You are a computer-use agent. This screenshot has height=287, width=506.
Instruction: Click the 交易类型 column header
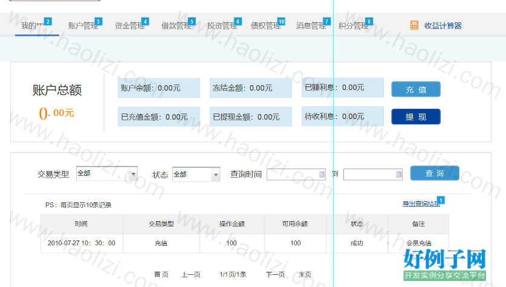tap(161, 224)
